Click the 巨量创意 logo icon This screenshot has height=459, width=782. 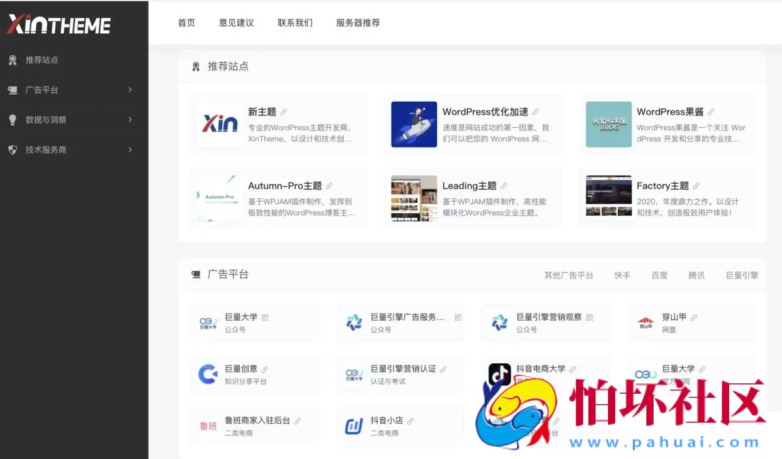[x=207, y=373]
